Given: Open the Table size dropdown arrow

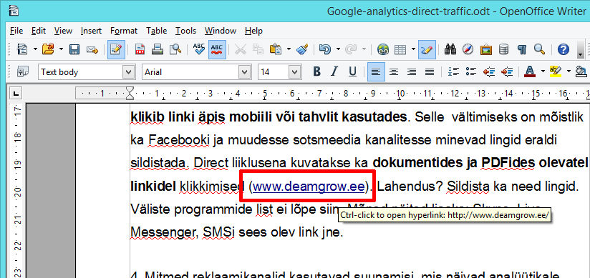Looking at the screenshot, I should pos(413,49).
